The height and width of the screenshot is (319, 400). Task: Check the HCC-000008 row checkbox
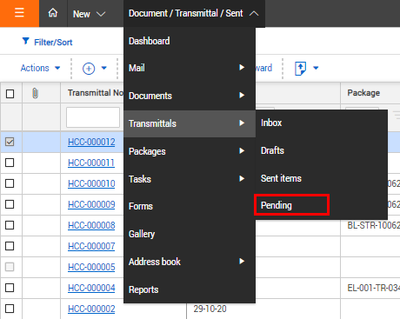coord(10,225)
